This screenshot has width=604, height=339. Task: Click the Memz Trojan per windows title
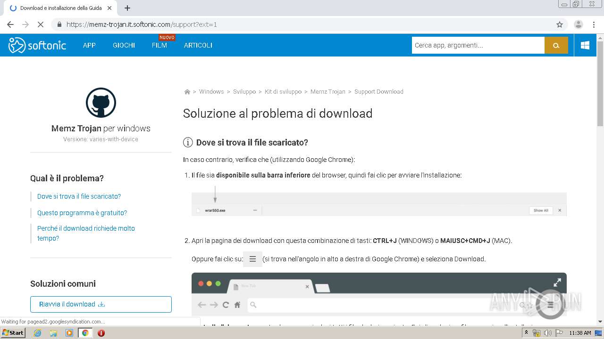[101, 129]
